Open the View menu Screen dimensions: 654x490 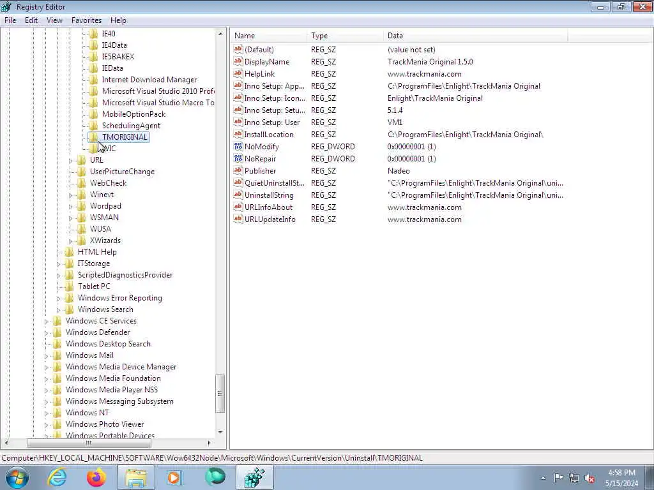click(x=54, y=20)
